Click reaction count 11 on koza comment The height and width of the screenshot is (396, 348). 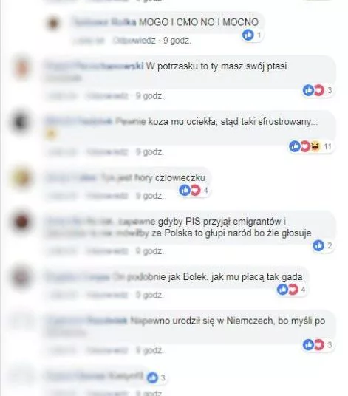click(327, 146)
